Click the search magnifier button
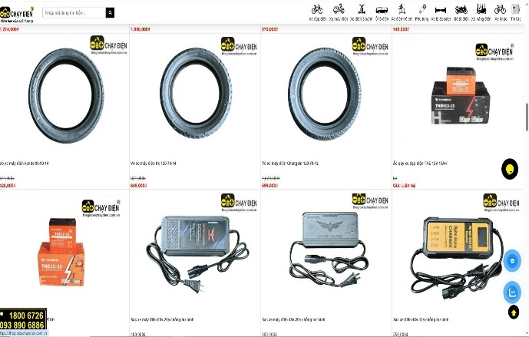Viewport: 529px width, 337px height. (x=110, y=13)
